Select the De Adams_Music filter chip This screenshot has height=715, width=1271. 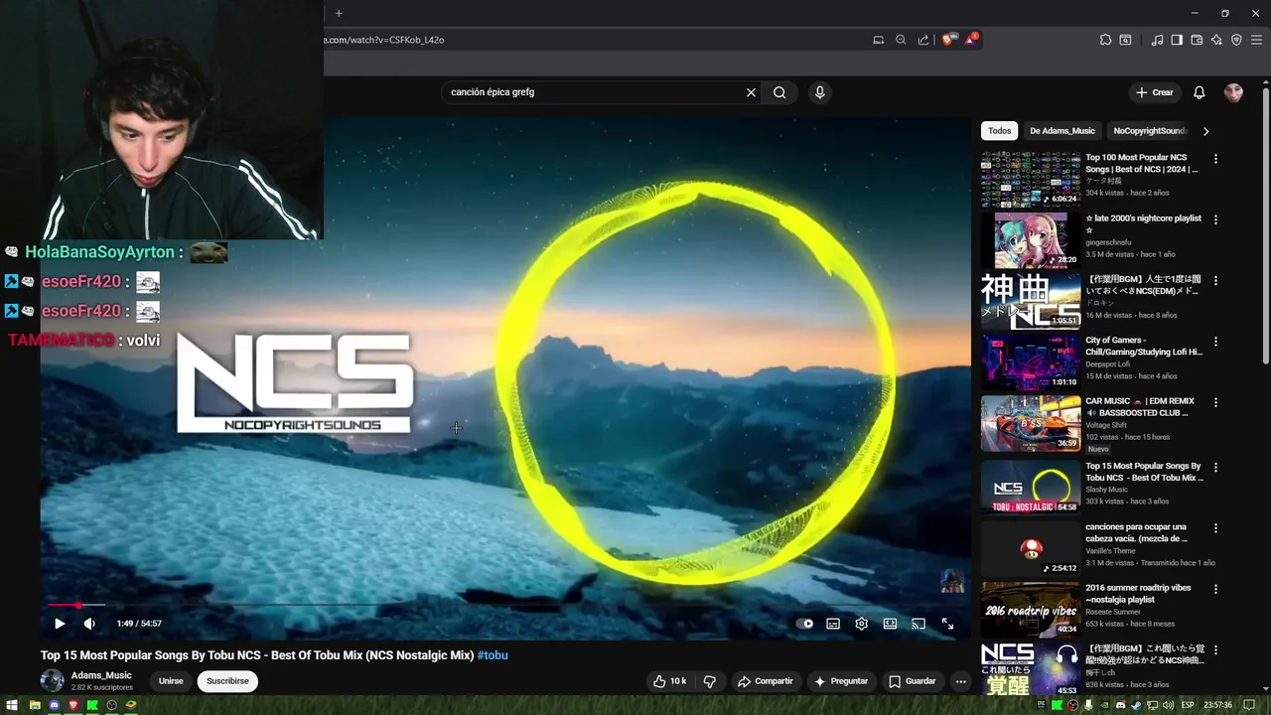coord(1062,131)
